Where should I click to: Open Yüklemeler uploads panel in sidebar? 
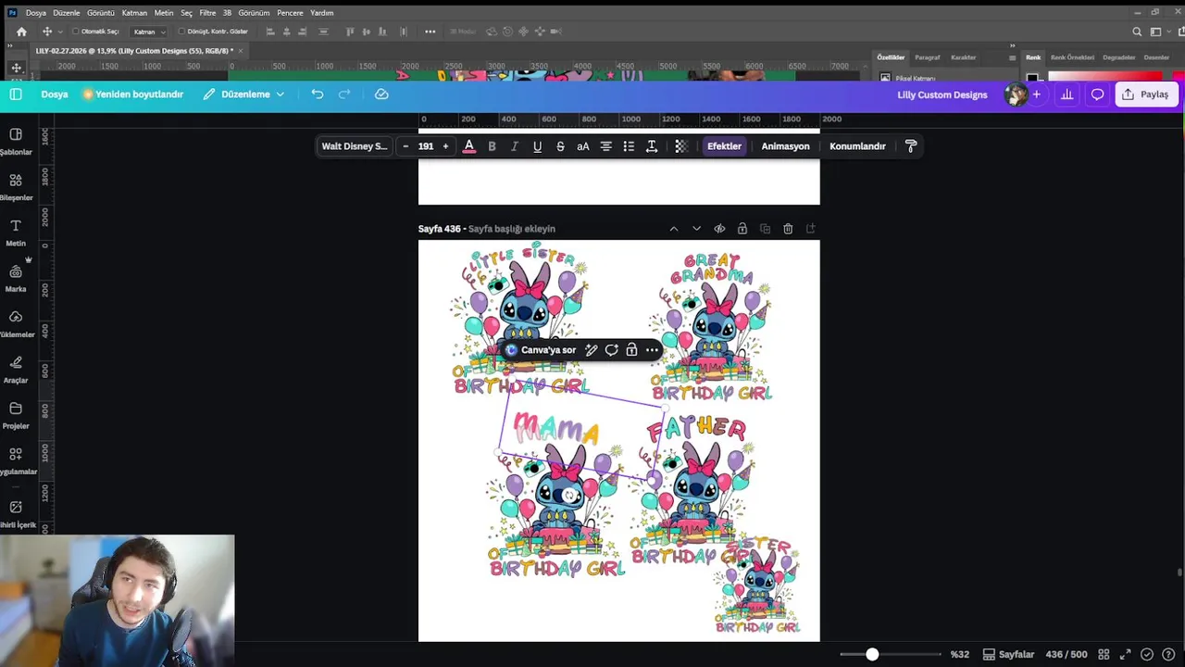click(x=16, y=323)
